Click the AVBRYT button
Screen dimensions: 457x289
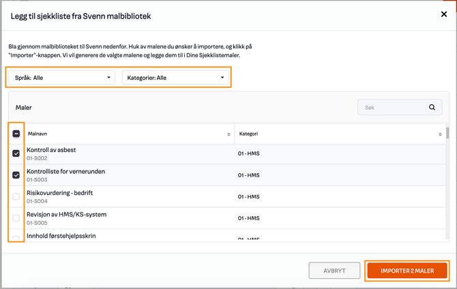pos(334,271)
